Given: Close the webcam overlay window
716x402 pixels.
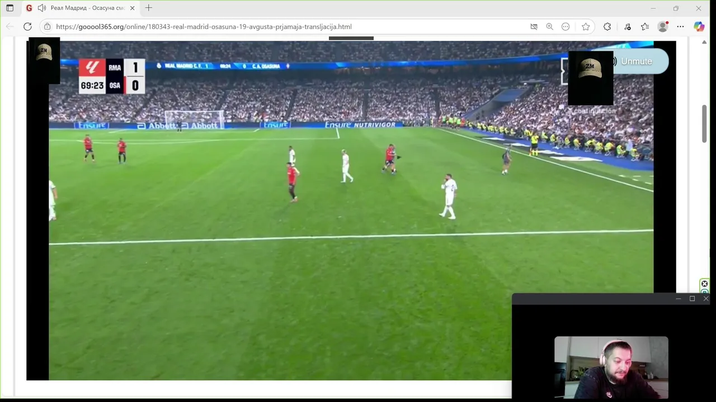Looking at the screenshot, I should click(706, 299).
